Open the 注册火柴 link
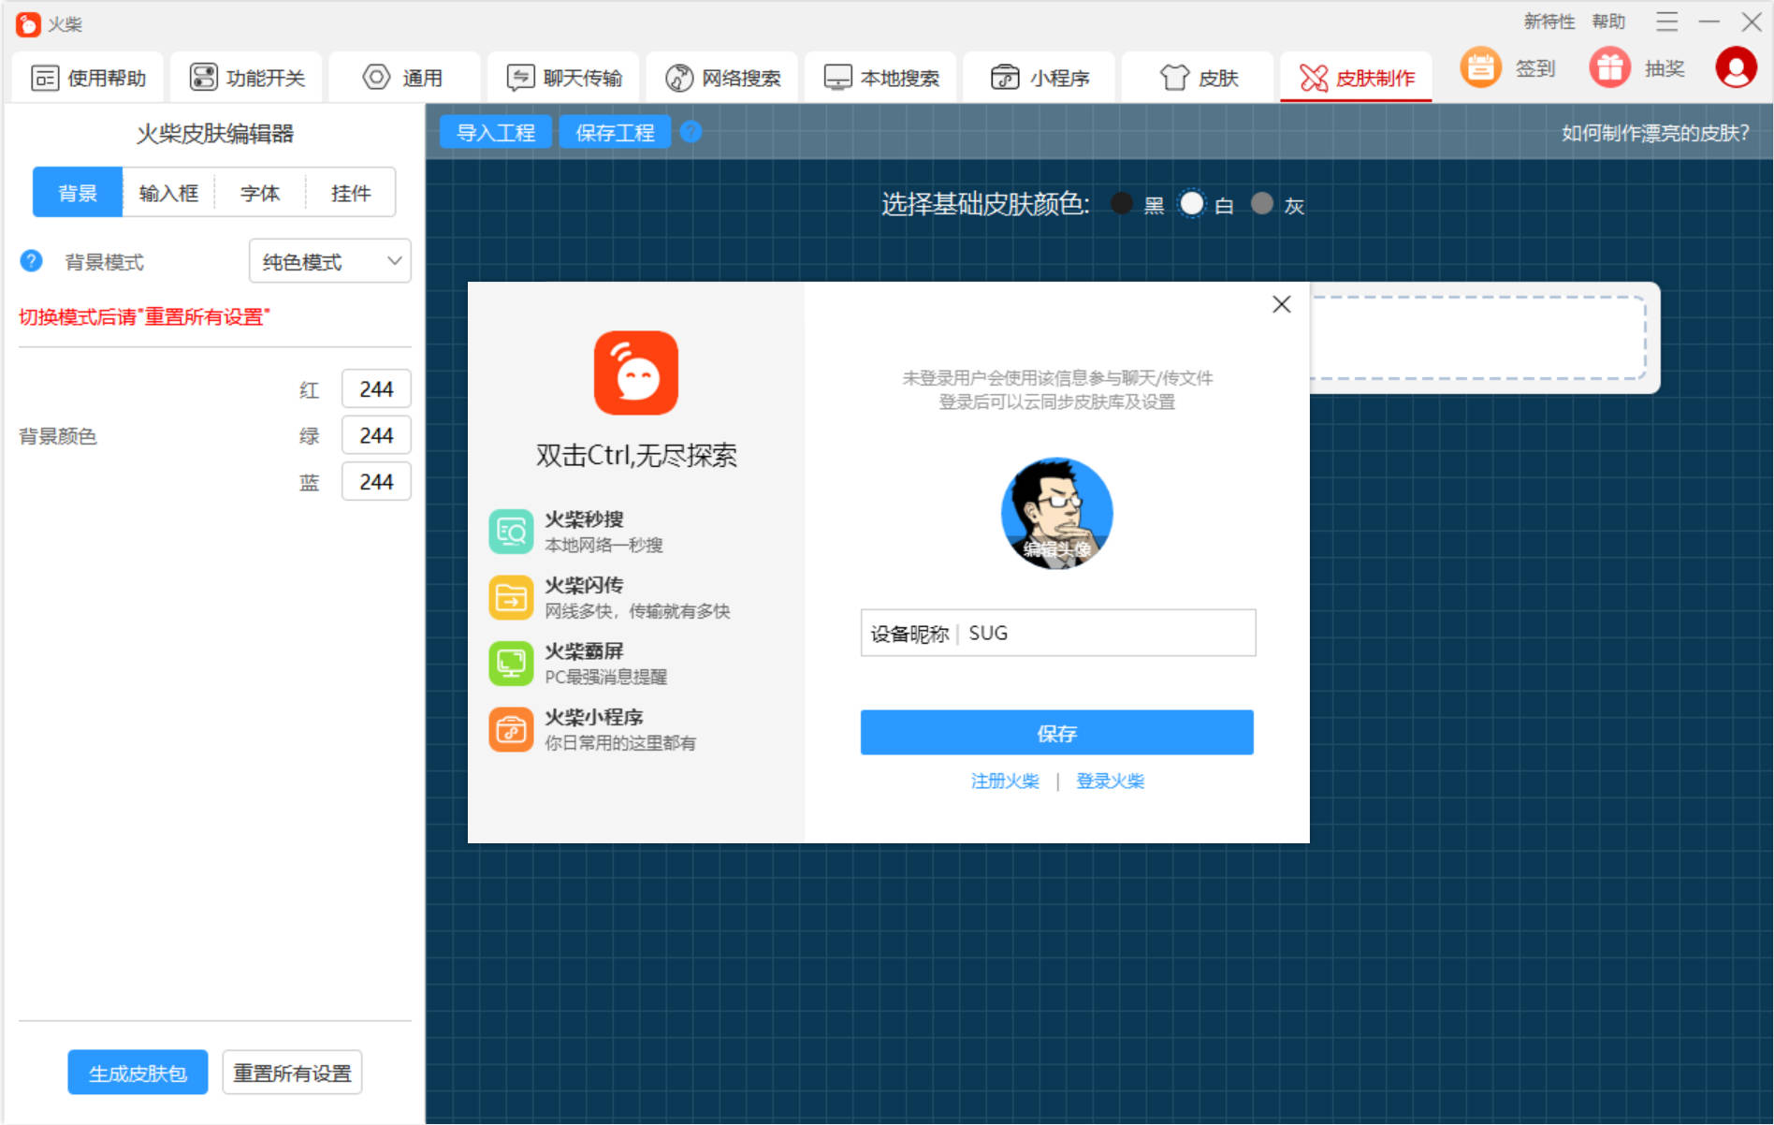 pos(1005,781)
